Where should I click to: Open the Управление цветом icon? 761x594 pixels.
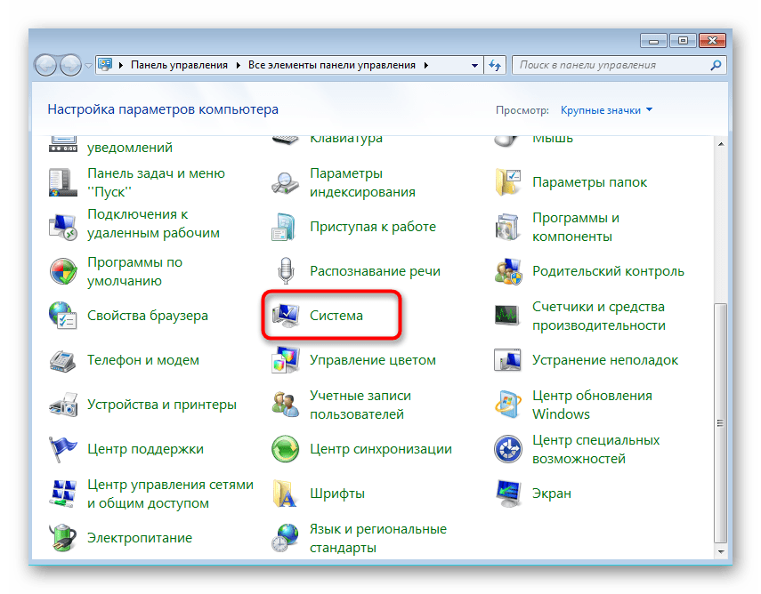point(286,360)
